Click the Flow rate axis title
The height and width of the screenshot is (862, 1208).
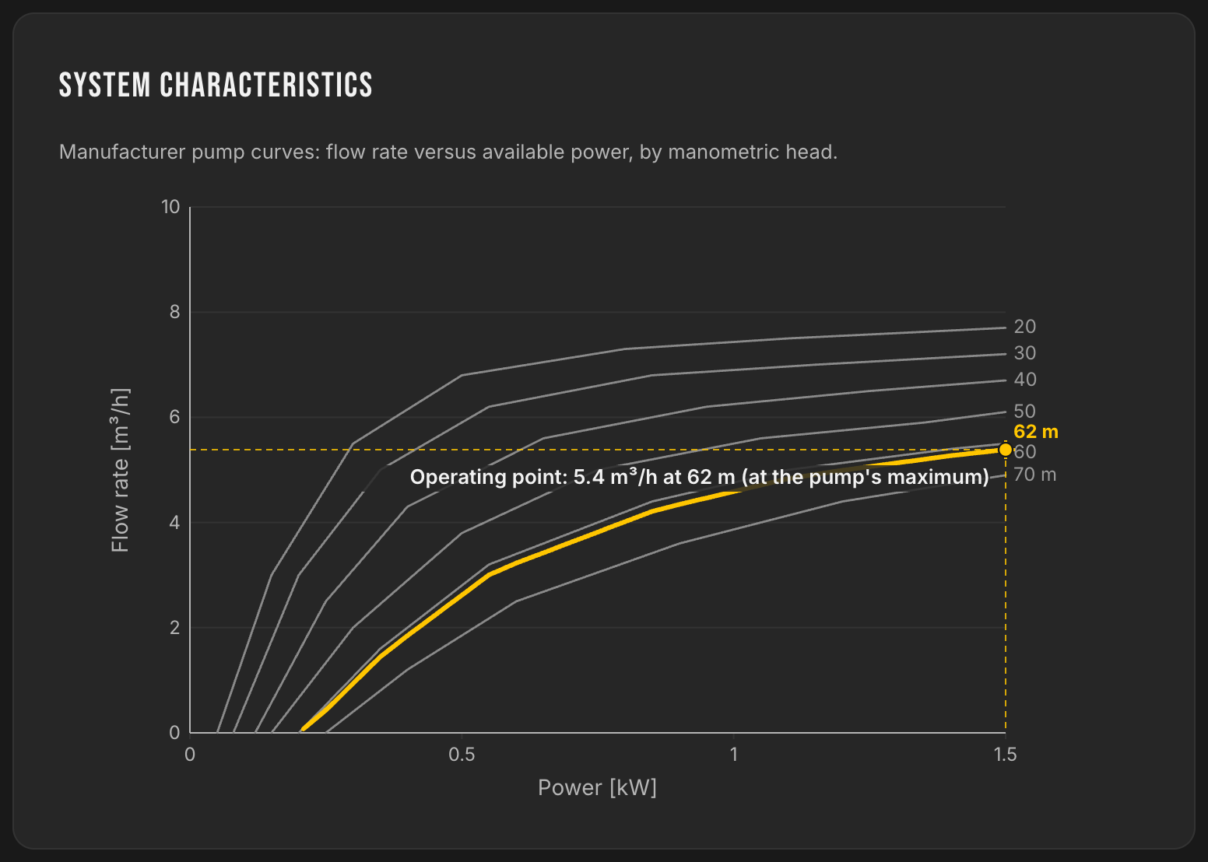pos(120,470)
